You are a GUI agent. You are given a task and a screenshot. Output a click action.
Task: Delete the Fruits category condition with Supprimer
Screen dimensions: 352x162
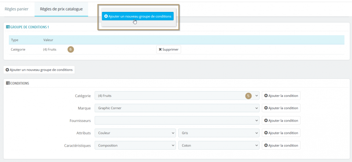[x=169, y=49]
